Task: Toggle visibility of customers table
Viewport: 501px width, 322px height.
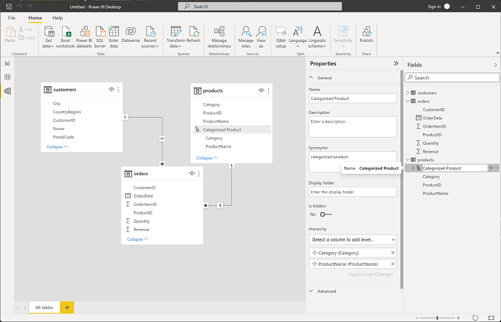Action: (111, 89)
